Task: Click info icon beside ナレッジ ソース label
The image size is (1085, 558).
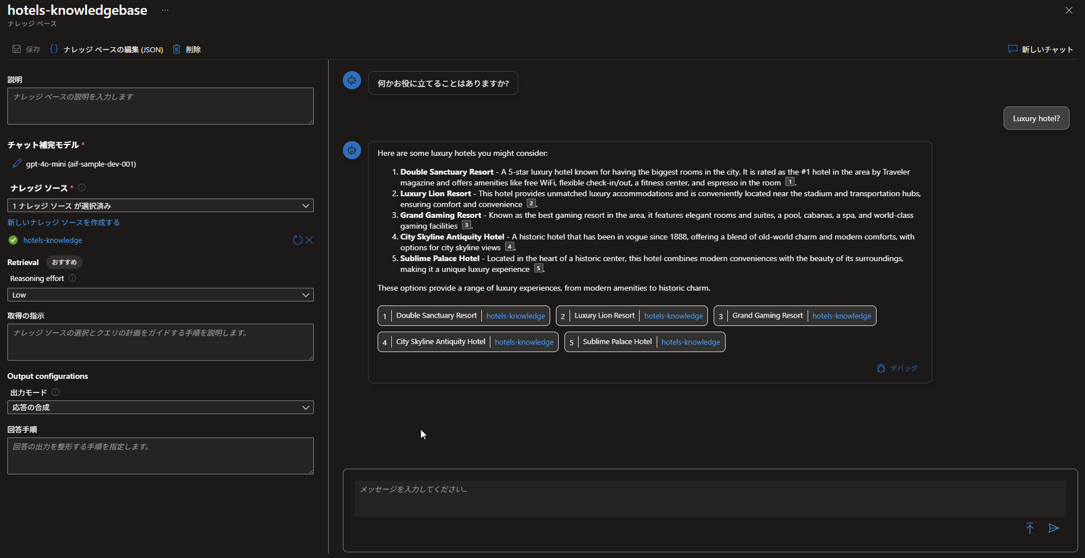Action: [82, 188]
